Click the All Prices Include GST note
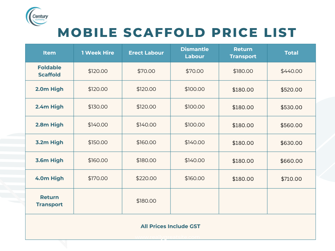335x251 pixels. [170, 226]
